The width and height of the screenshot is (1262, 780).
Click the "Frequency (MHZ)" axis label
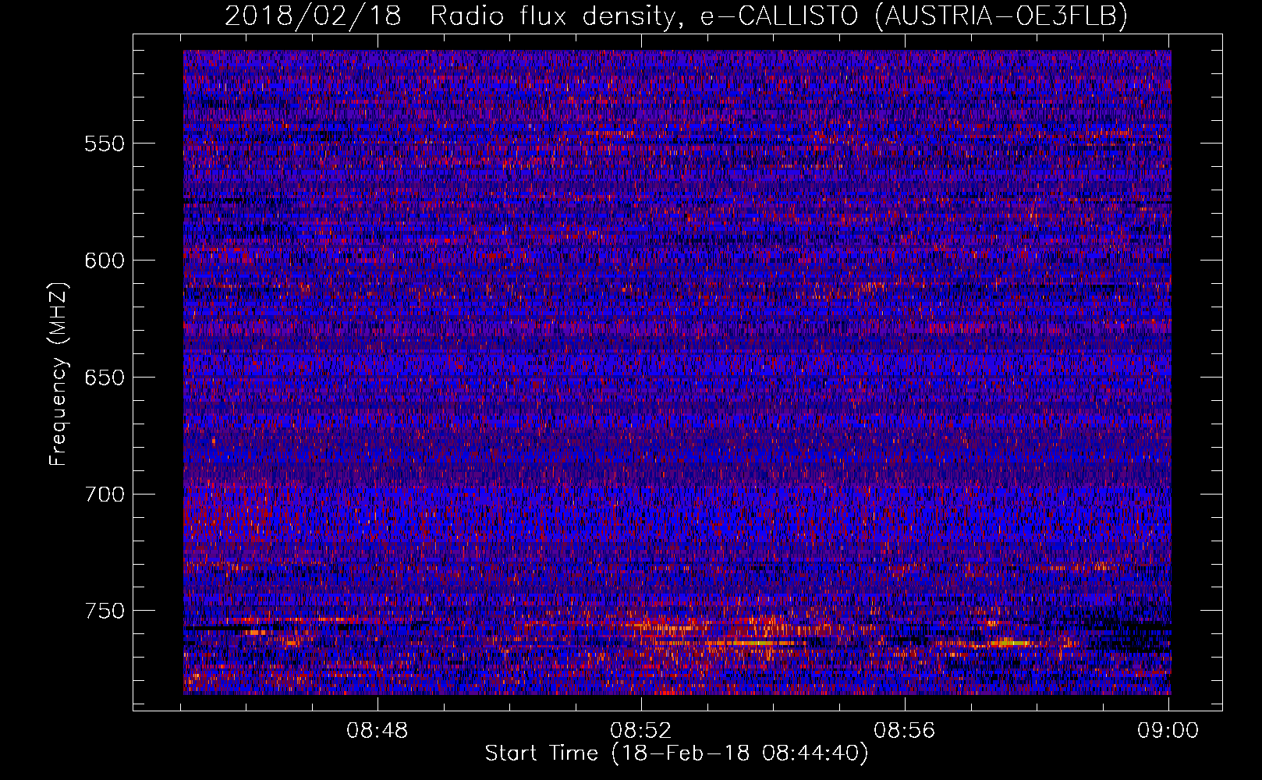point(58,375)
